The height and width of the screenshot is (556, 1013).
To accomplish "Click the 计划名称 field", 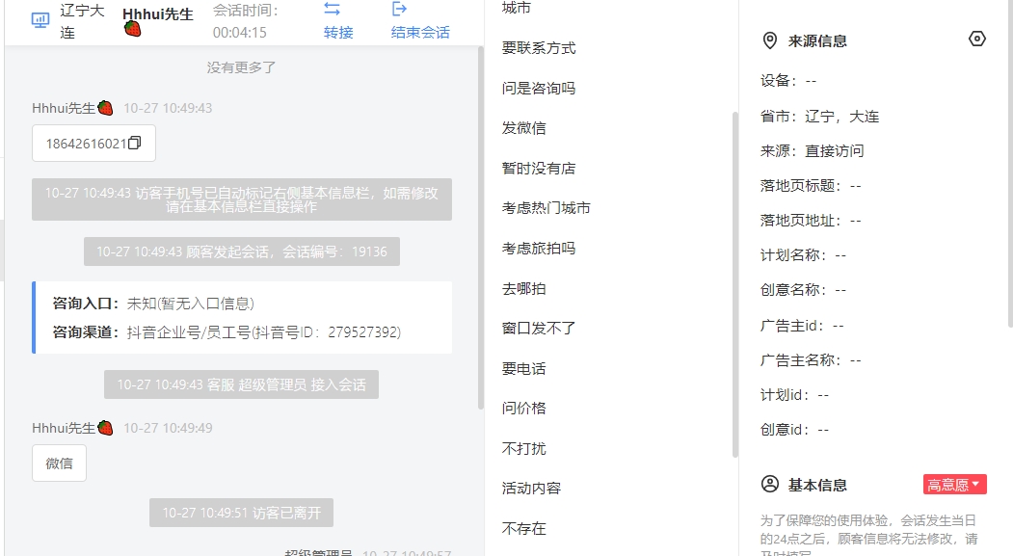I will pos(803,255).
